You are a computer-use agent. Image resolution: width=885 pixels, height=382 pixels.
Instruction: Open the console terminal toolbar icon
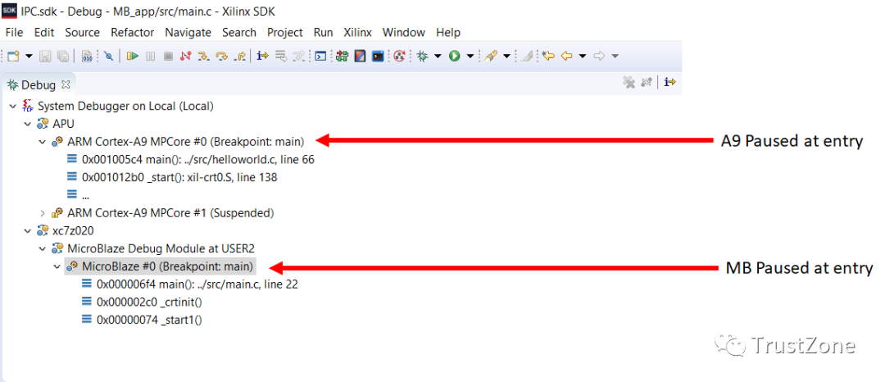320,56
